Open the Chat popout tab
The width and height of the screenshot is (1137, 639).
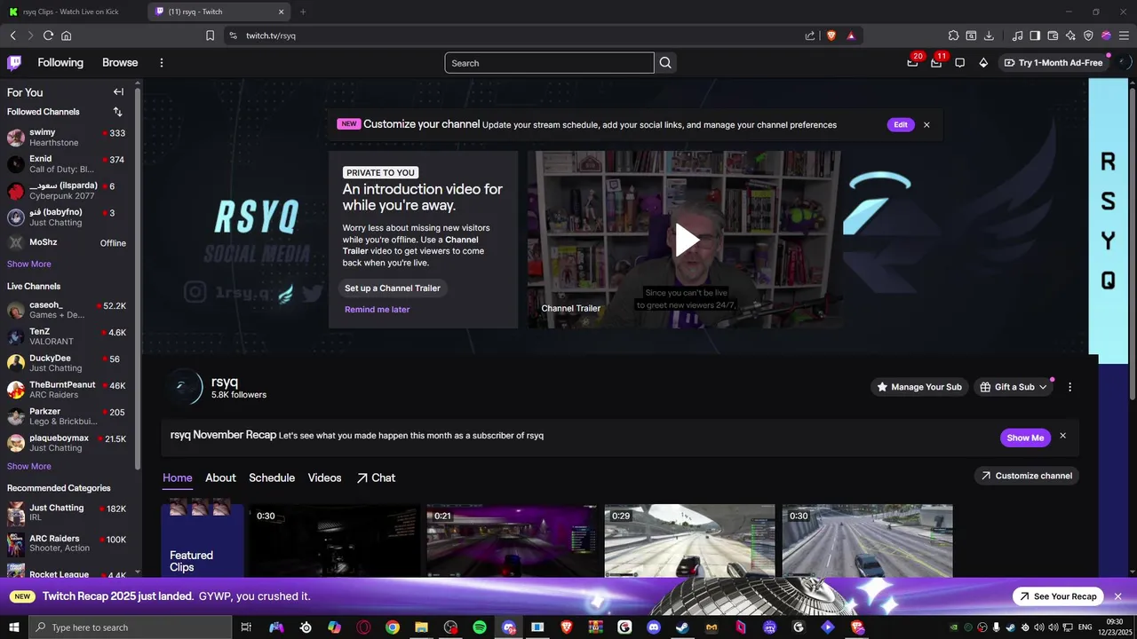[376, 477]
